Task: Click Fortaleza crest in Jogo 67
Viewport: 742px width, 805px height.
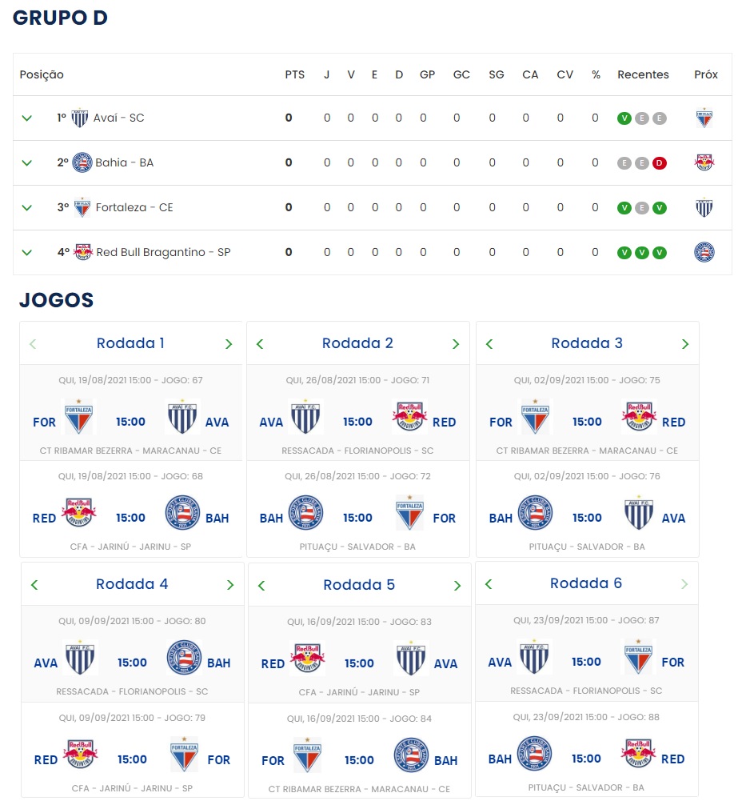Action: 78,416
